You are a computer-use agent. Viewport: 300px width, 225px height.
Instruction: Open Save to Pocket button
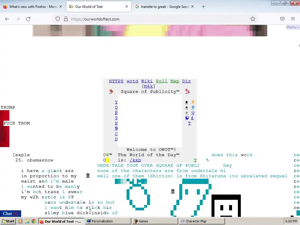(x=282, y=19)
